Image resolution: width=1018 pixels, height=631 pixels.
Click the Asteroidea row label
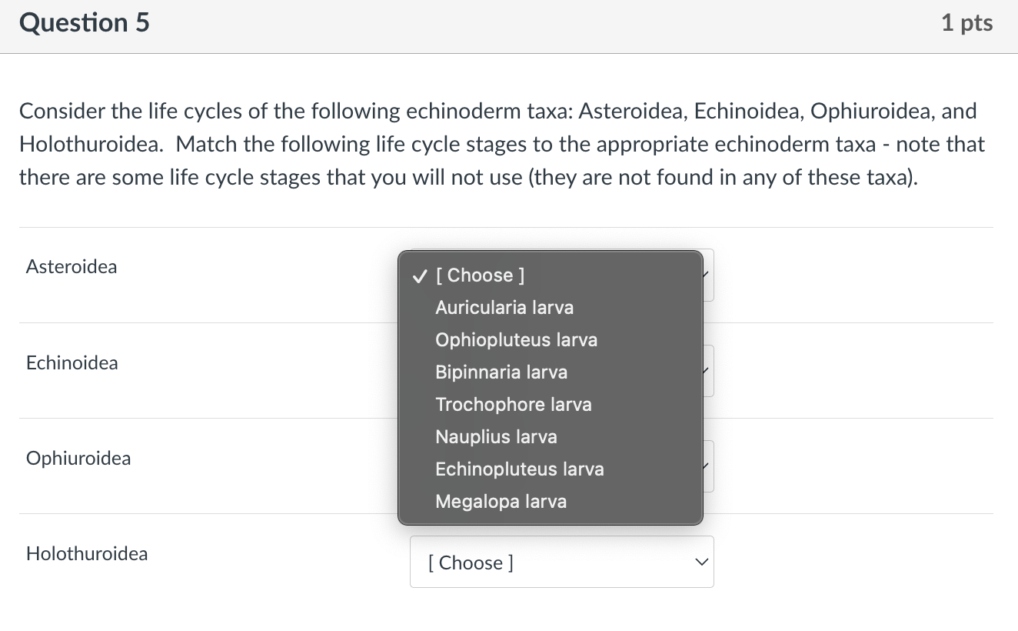pyautogui.click(x=72, y=266)
